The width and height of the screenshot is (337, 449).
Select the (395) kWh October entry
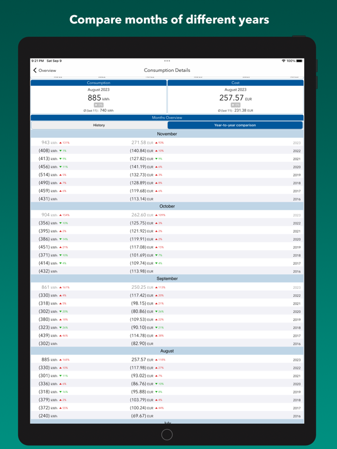(x=48, y=231)
